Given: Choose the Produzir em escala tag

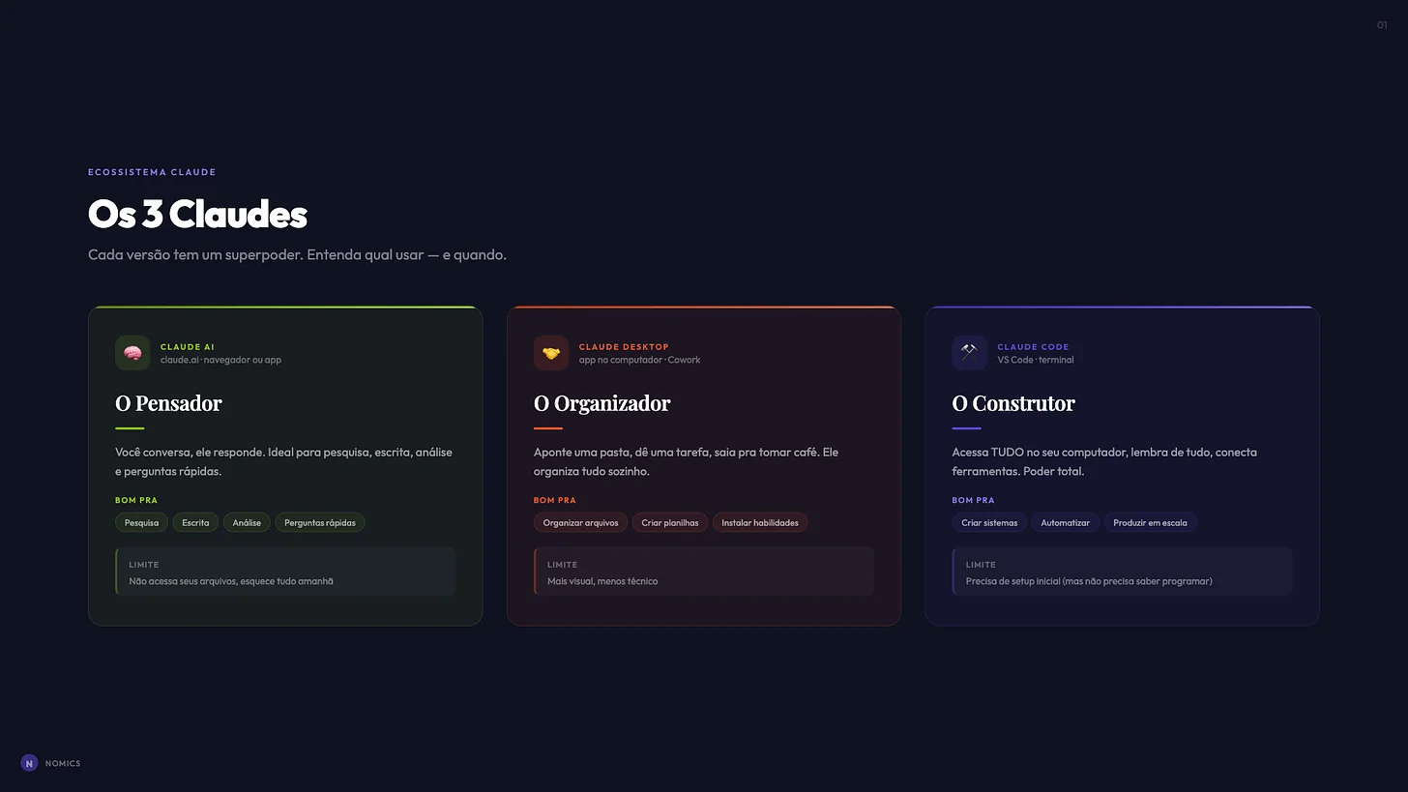Looking at the screenshot, I should (x=1150, y=522).
